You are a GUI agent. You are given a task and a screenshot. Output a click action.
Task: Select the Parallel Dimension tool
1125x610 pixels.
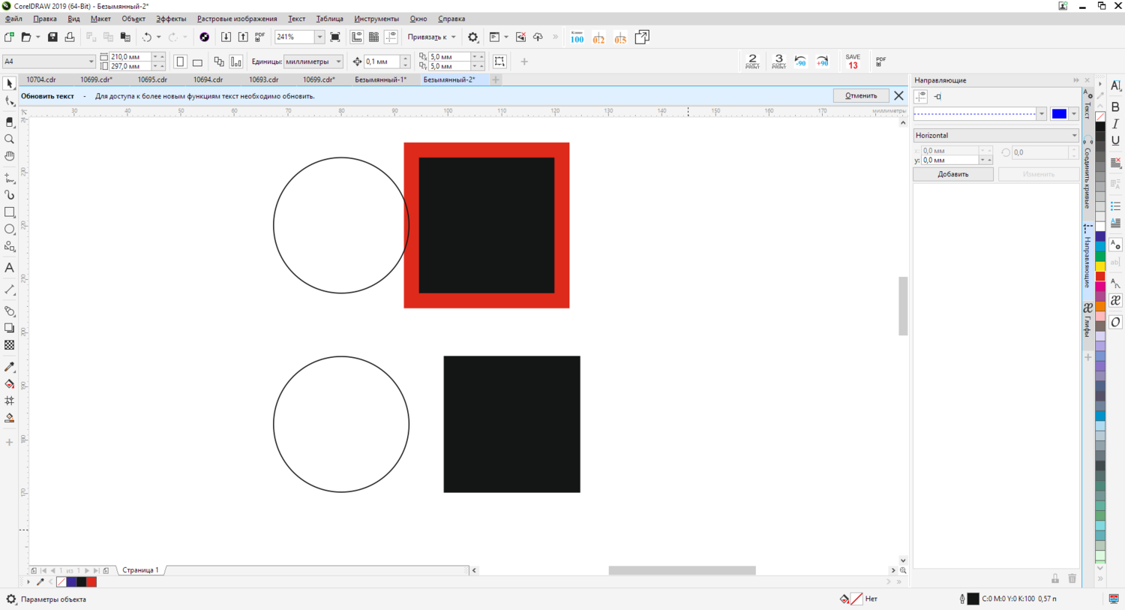point(9,290)
